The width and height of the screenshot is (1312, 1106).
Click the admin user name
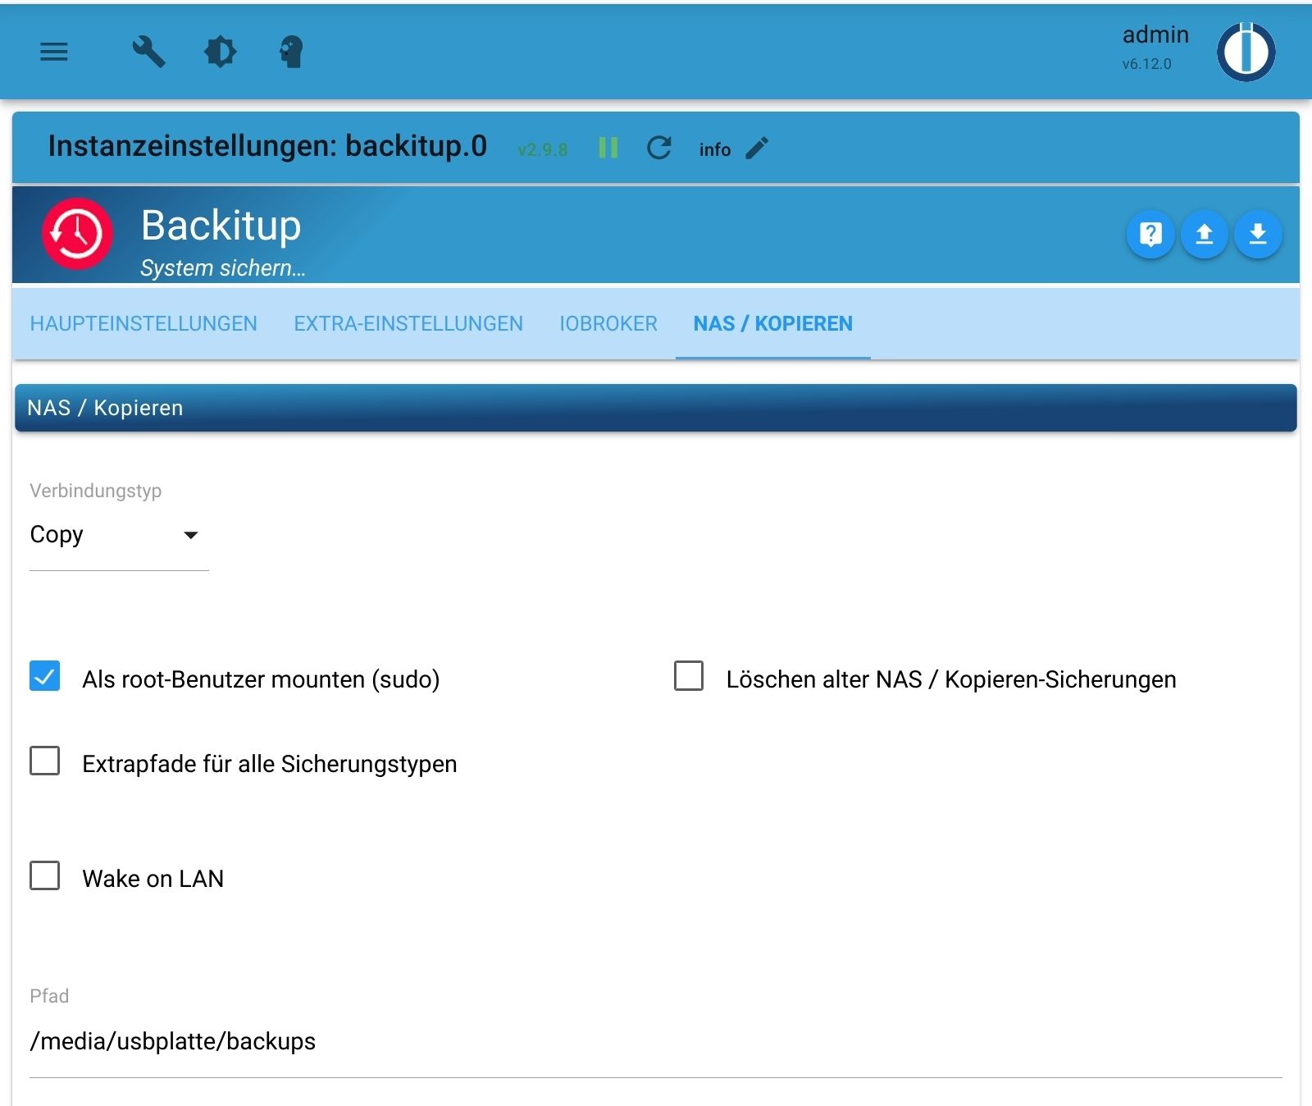(x=1155, y=34)
